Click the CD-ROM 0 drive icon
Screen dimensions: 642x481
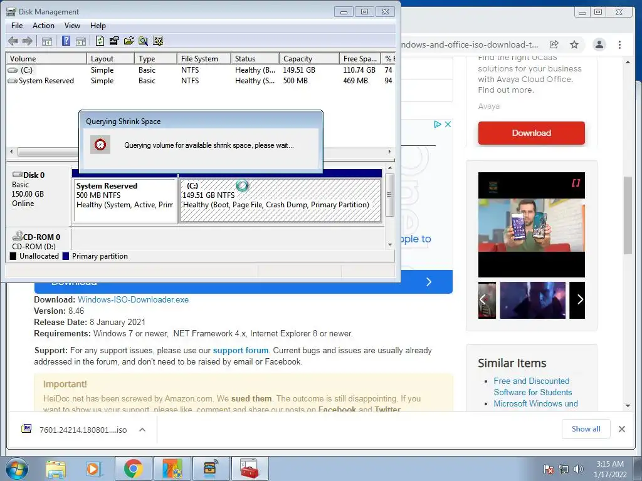pyautogui.click(x=18, y=236)
